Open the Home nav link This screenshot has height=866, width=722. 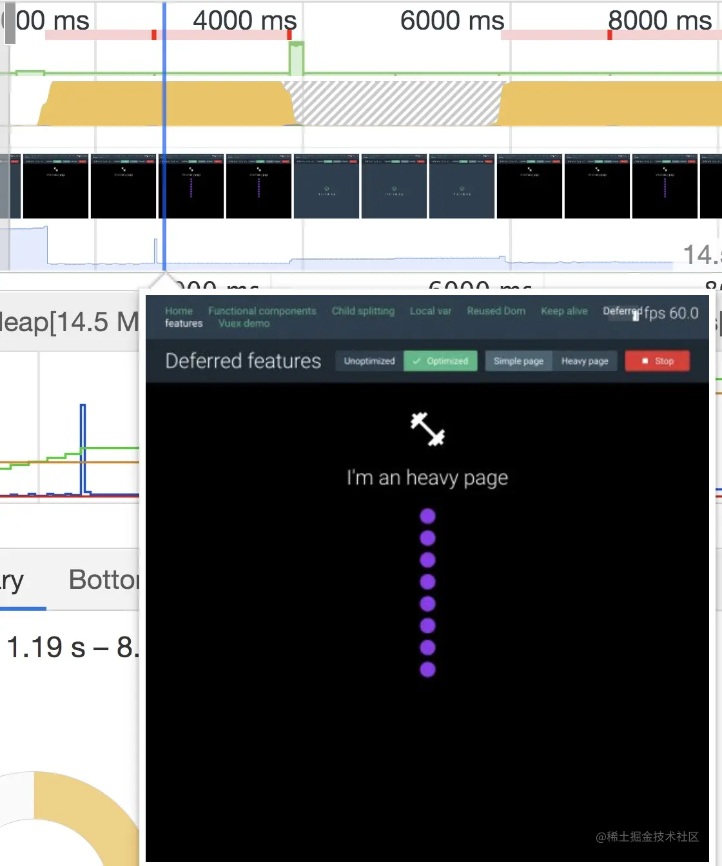pyautogui.click(x=179, y=311)
